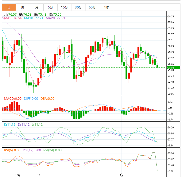Screen dimensions: 181x177
Task: Select the 60分 interval tab
Action: (92, 7)
